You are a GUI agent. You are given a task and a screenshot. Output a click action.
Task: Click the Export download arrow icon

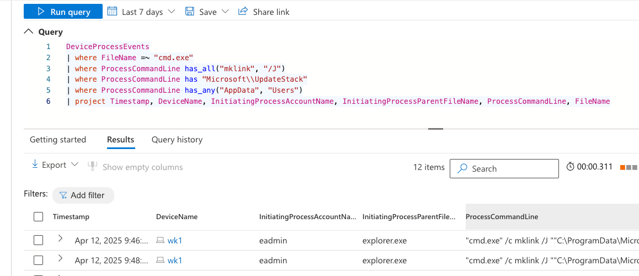click(35, 165)
